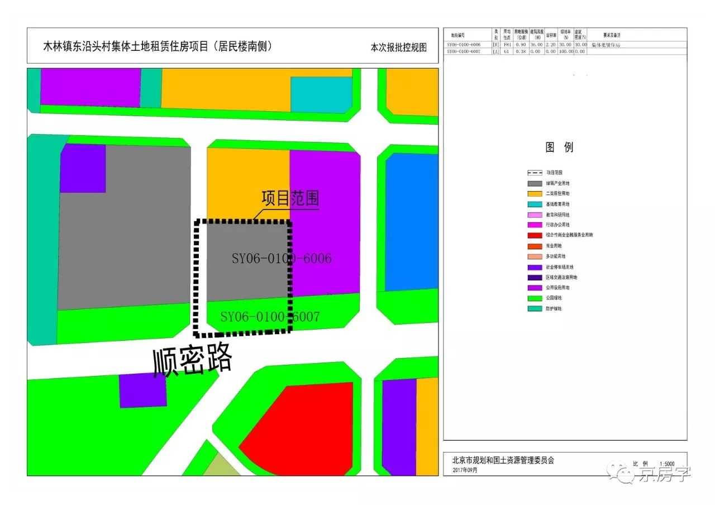
Task: Click the gray 绿隔产业用地 legend swatch
Action: coord(535,183)
